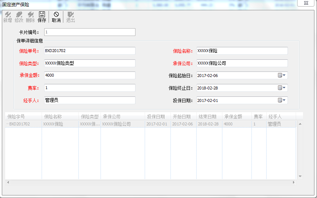The image size is (317, 198).
Task: Click the horizontal scrollbar right arrow
Action: point(293,182)
